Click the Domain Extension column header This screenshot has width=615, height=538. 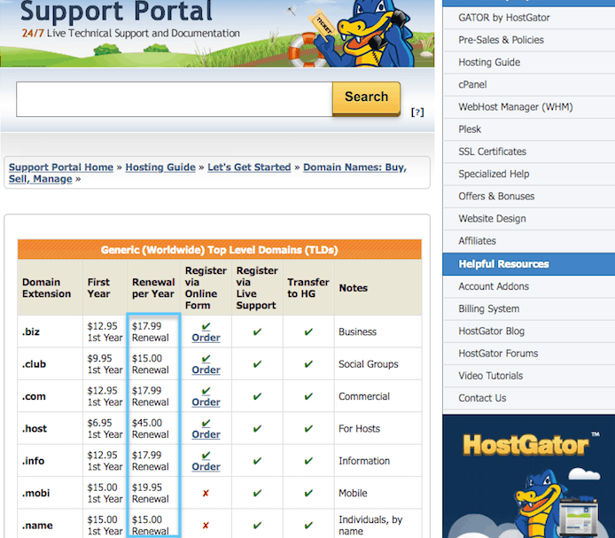[50, 288]
